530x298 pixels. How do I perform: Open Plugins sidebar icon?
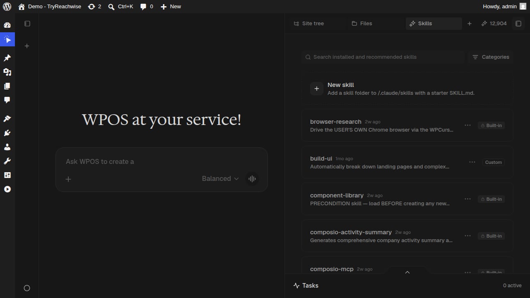[7, 133]
